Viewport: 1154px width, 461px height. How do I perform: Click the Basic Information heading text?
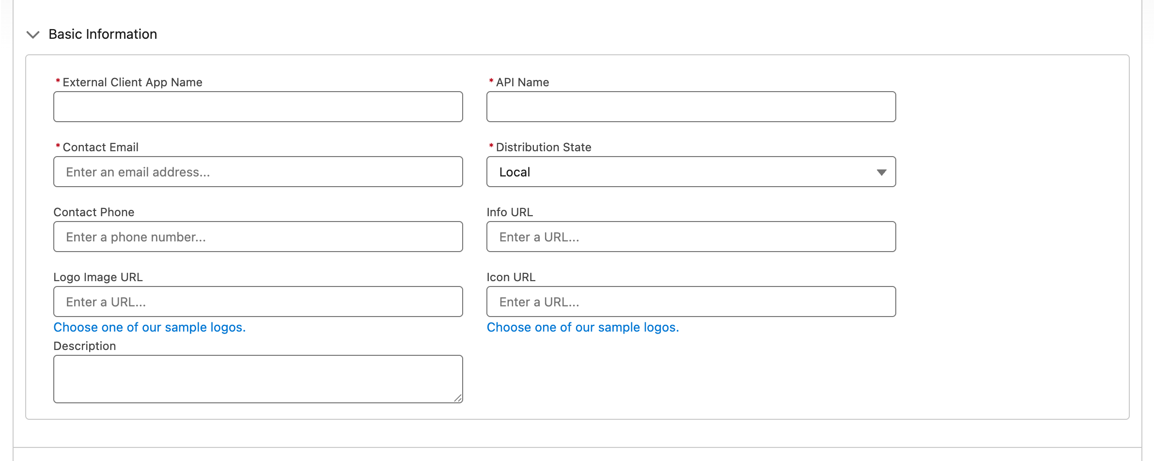[x=103, y=34]
